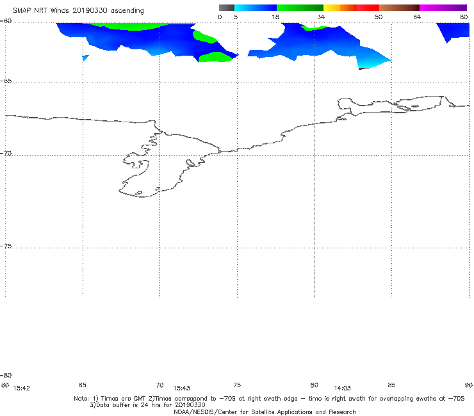Click the red segment of the color bar
The image size is (474, 416).
368,8
